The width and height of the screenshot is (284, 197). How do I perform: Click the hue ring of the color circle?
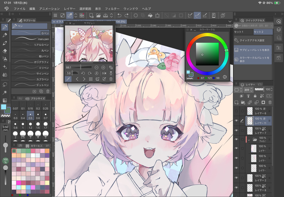coord(207,35)
